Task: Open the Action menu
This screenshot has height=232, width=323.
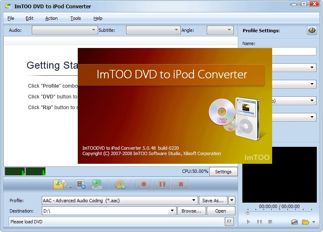Action: [x=51, y=18]
